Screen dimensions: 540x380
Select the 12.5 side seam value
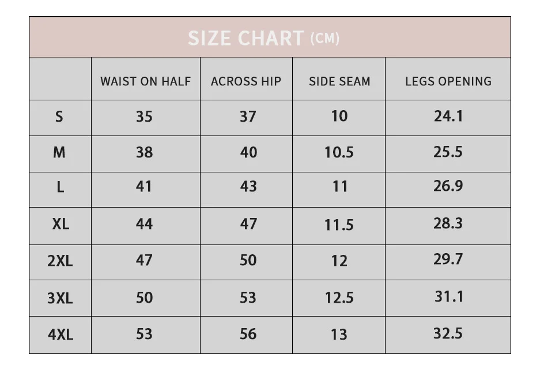[x=339, y=298]
